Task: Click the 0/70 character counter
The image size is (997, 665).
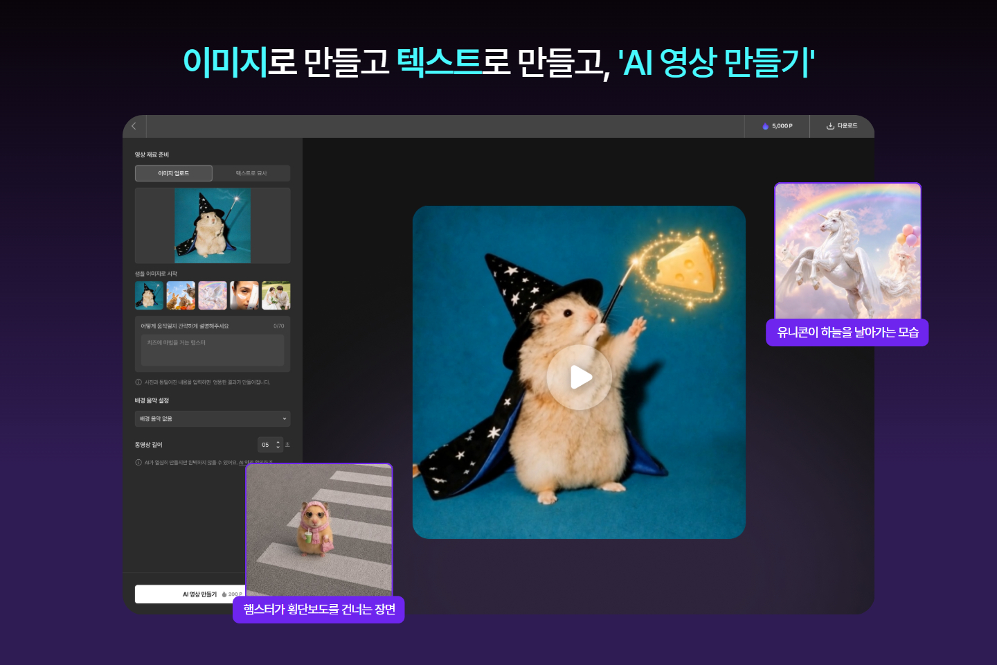Action: tap(278, 326)
